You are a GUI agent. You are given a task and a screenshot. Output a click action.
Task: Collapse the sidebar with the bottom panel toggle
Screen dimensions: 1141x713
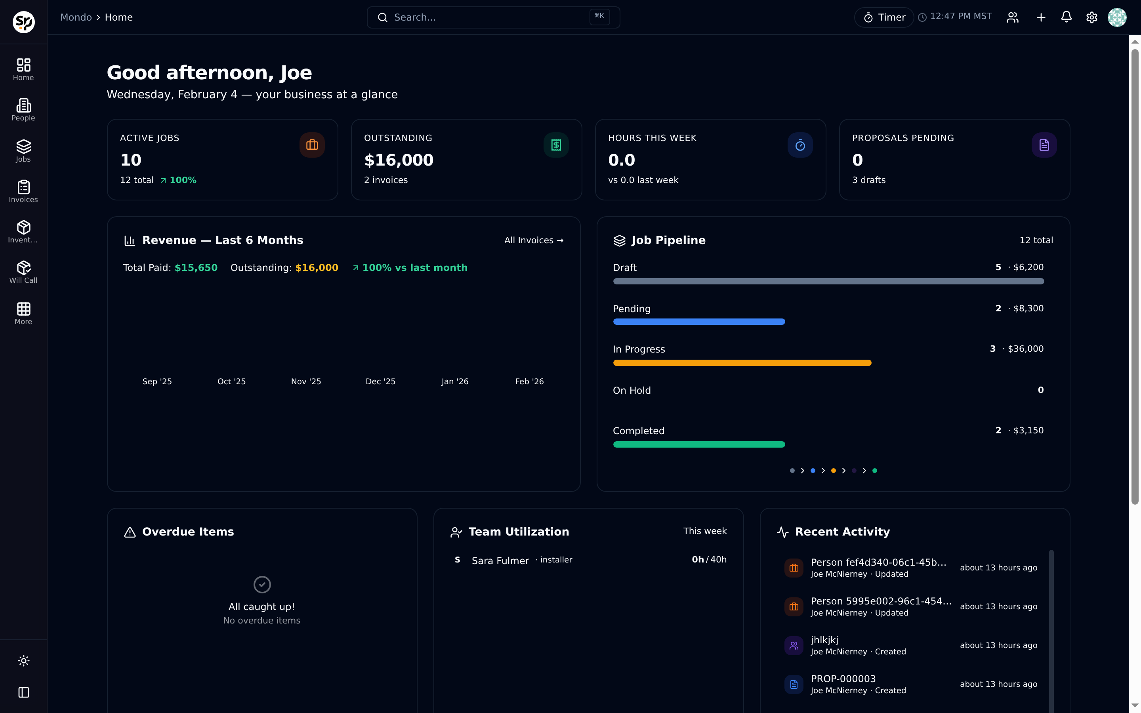pos(23,692)
